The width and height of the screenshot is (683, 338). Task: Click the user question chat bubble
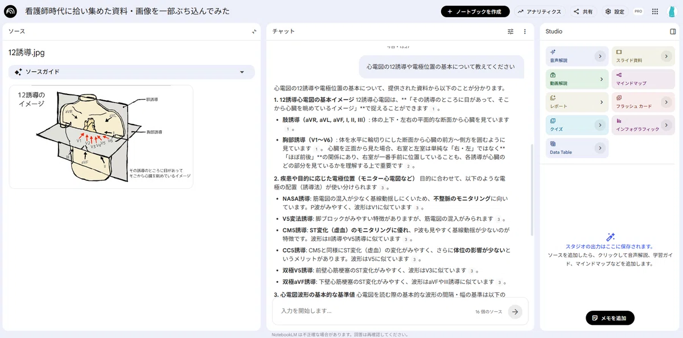tap(441, 67)
